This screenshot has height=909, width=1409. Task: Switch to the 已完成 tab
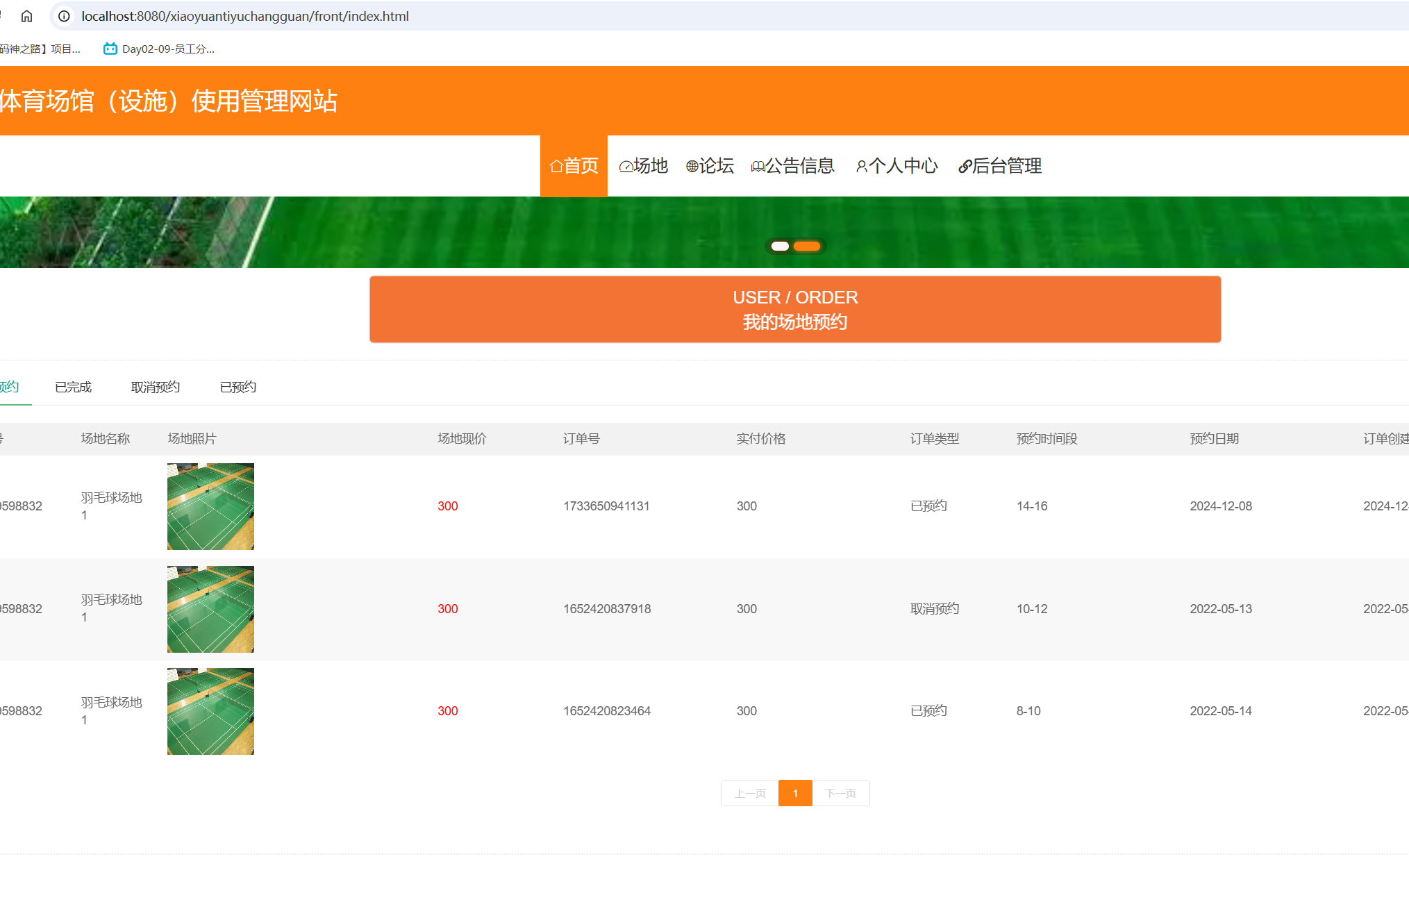point(73,387)
